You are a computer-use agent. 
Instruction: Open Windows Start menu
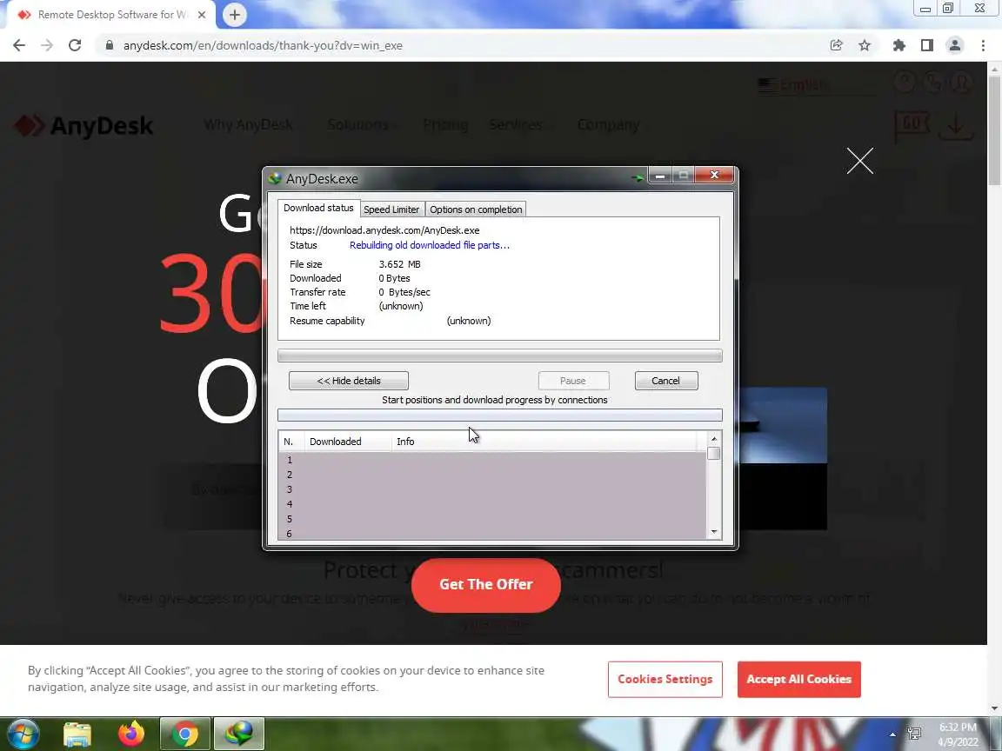(x=23, y=734)
